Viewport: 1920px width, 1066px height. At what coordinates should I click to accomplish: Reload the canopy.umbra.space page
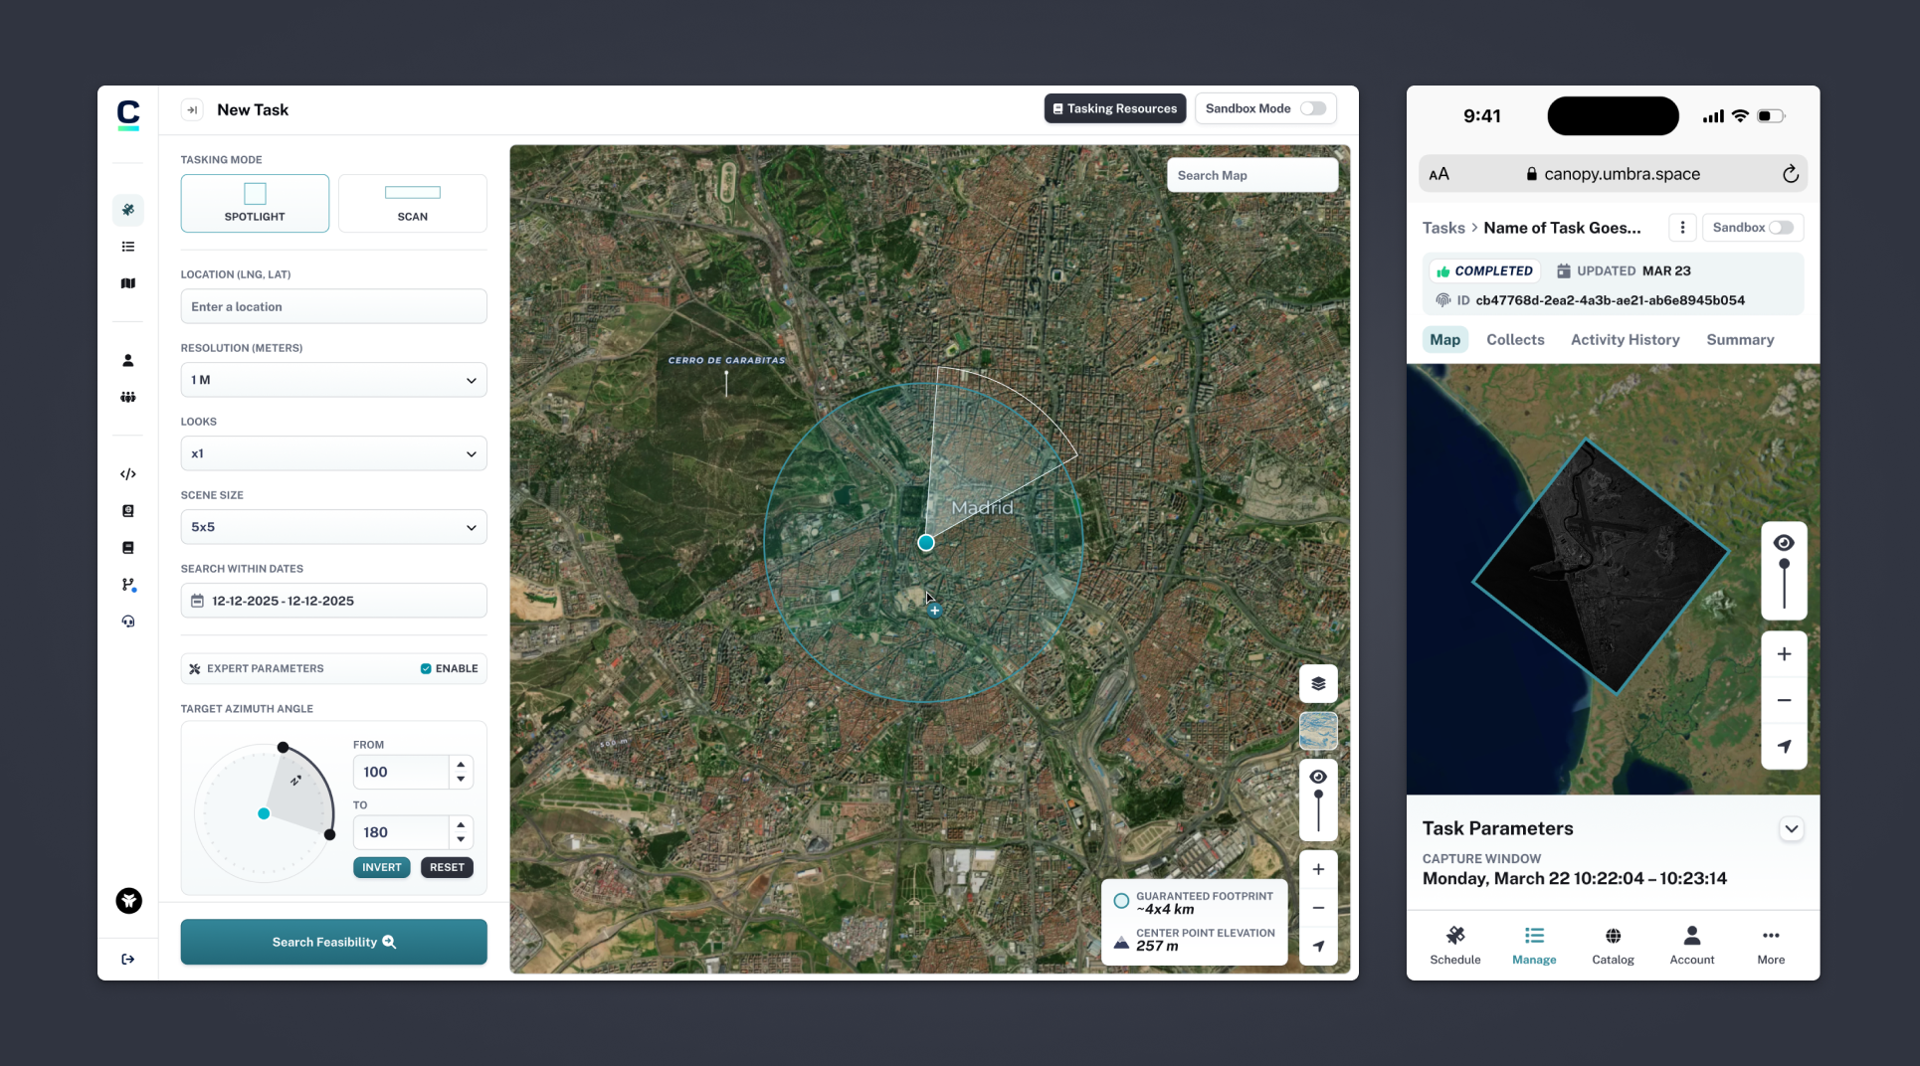click(x=1790, y=174)
